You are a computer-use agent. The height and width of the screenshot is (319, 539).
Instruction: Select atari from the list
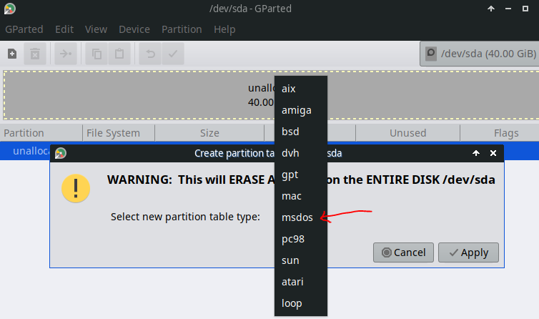301,282
